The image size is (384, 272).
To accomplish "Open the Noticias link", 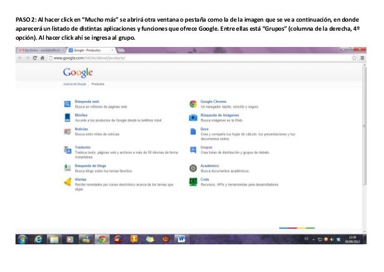I will [x=81, y=129].
